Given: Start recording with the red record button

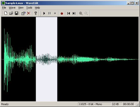Looking at the screenshot, I should pos(62,13).
